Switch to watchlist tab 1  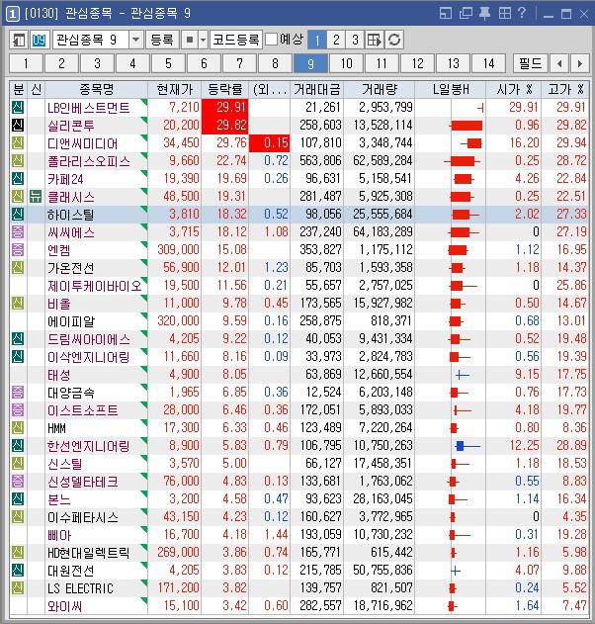pyautogui.click(x=26, y=63)
